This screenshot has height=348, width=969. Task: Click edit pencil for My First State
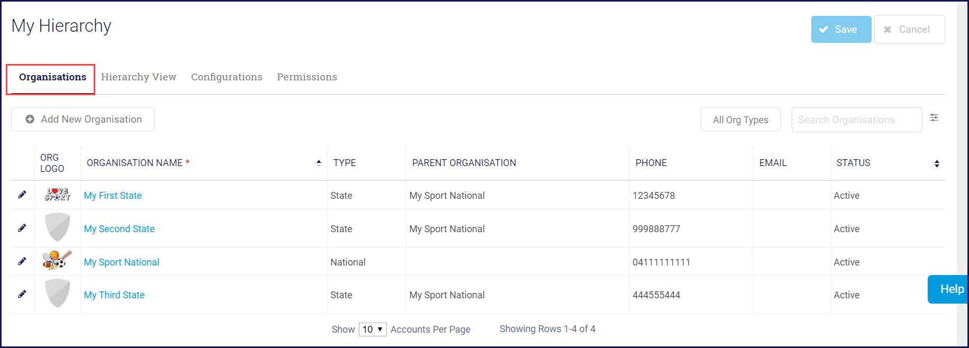(x=22, y=195)
